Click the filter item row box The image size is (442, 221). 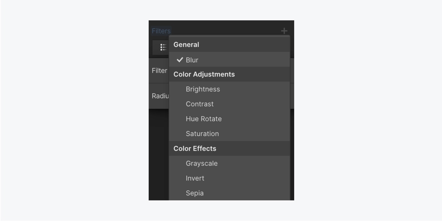click(x=160, y=47)
